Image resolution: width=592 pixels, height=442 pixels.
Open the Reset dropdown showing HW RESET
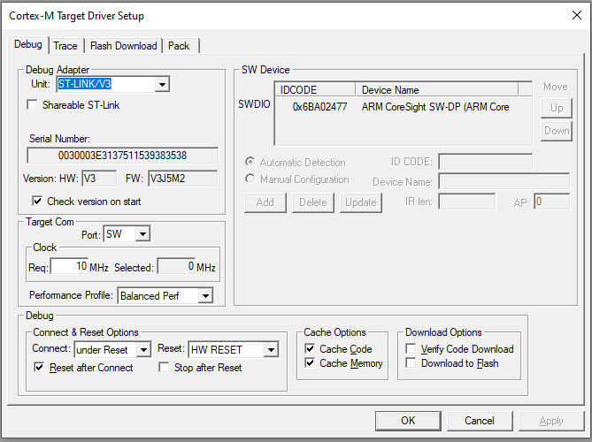[x=271, y=349]
